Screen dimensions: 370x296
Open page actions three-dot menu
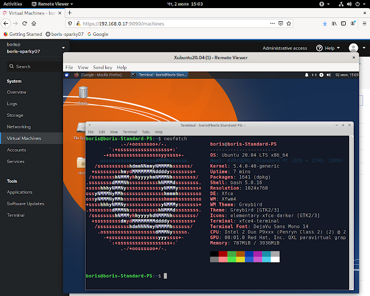272,23
